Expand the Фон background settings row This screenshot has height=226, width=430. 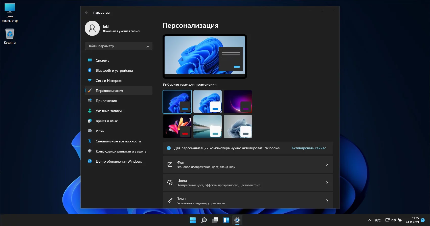pyautogui.click(x=248, y=164)
